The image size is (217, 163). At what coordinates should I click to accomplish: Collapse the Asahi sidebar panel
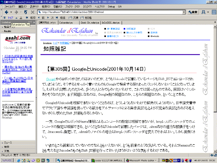[18, 31]
